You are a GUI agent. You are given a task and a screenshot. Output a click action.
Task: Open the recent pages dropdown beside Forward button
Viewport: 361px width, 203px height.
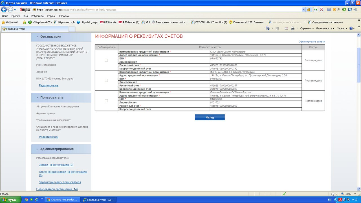[15, 9]
